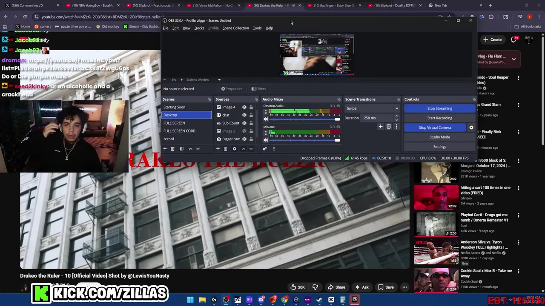
Task: Undock the Controls panel
Action: coord(474,99)
